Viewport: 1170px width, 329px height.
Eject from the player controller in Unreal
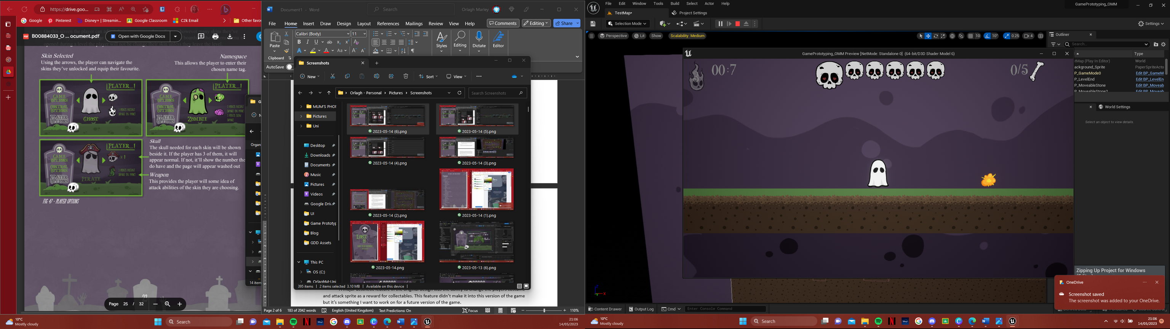tap(746, 24)
